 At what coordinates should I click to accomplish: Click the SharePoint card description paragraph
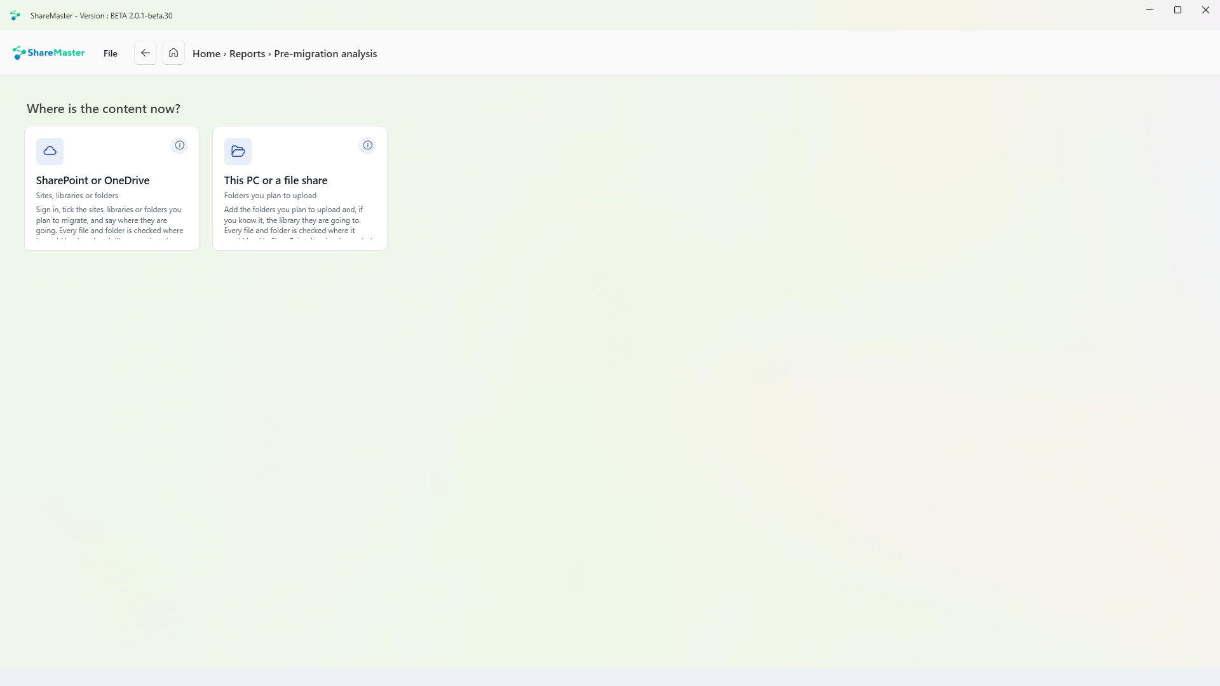[110, 223]
